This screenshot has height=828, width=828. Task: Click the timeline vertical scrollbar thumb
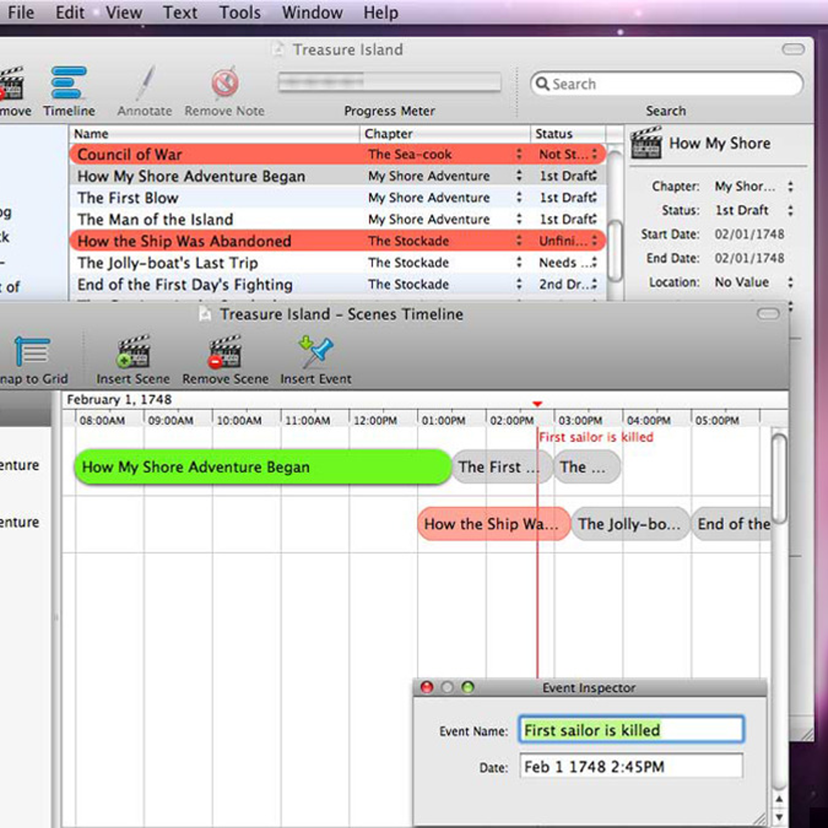point(779,478)
